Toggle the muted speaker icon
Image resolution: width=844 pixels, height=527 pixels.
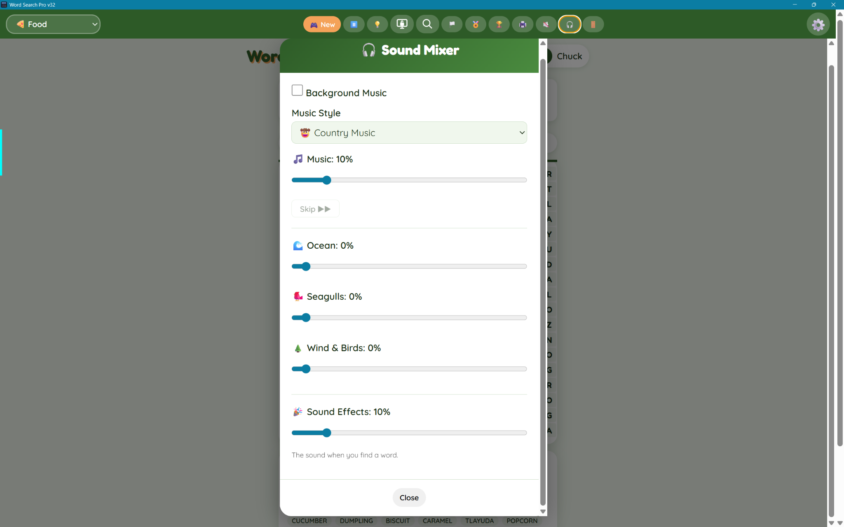pyautogui.click(x=546, y=24)
